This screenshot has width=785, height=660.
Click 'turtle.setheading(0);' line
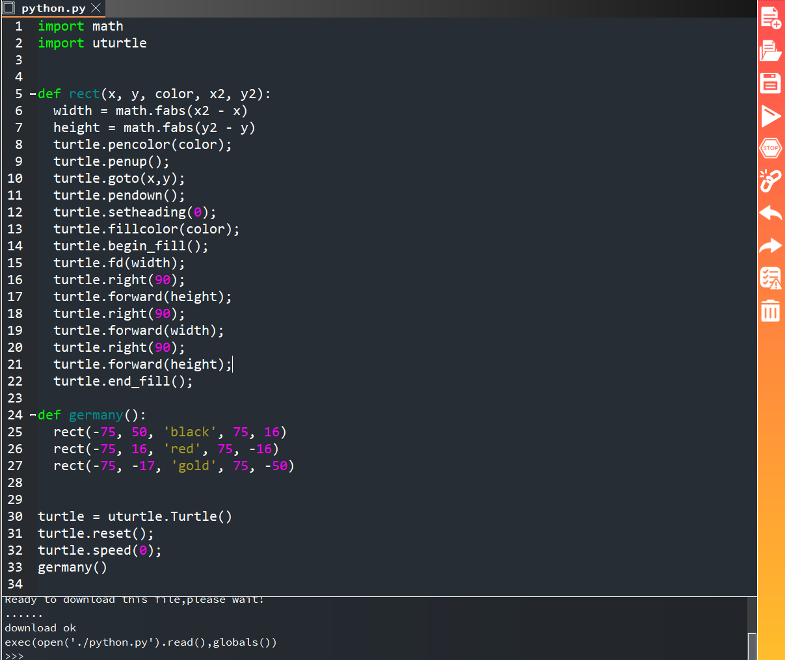coord(135,213)
